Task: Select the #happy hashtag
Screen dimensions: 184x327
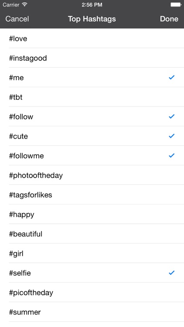Action: (x=92, y=215)
